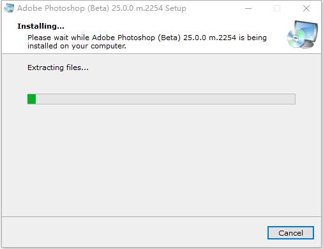Click the greyed-out maximize button
This screenshot has height=249, width=323.
click(277, 8)
